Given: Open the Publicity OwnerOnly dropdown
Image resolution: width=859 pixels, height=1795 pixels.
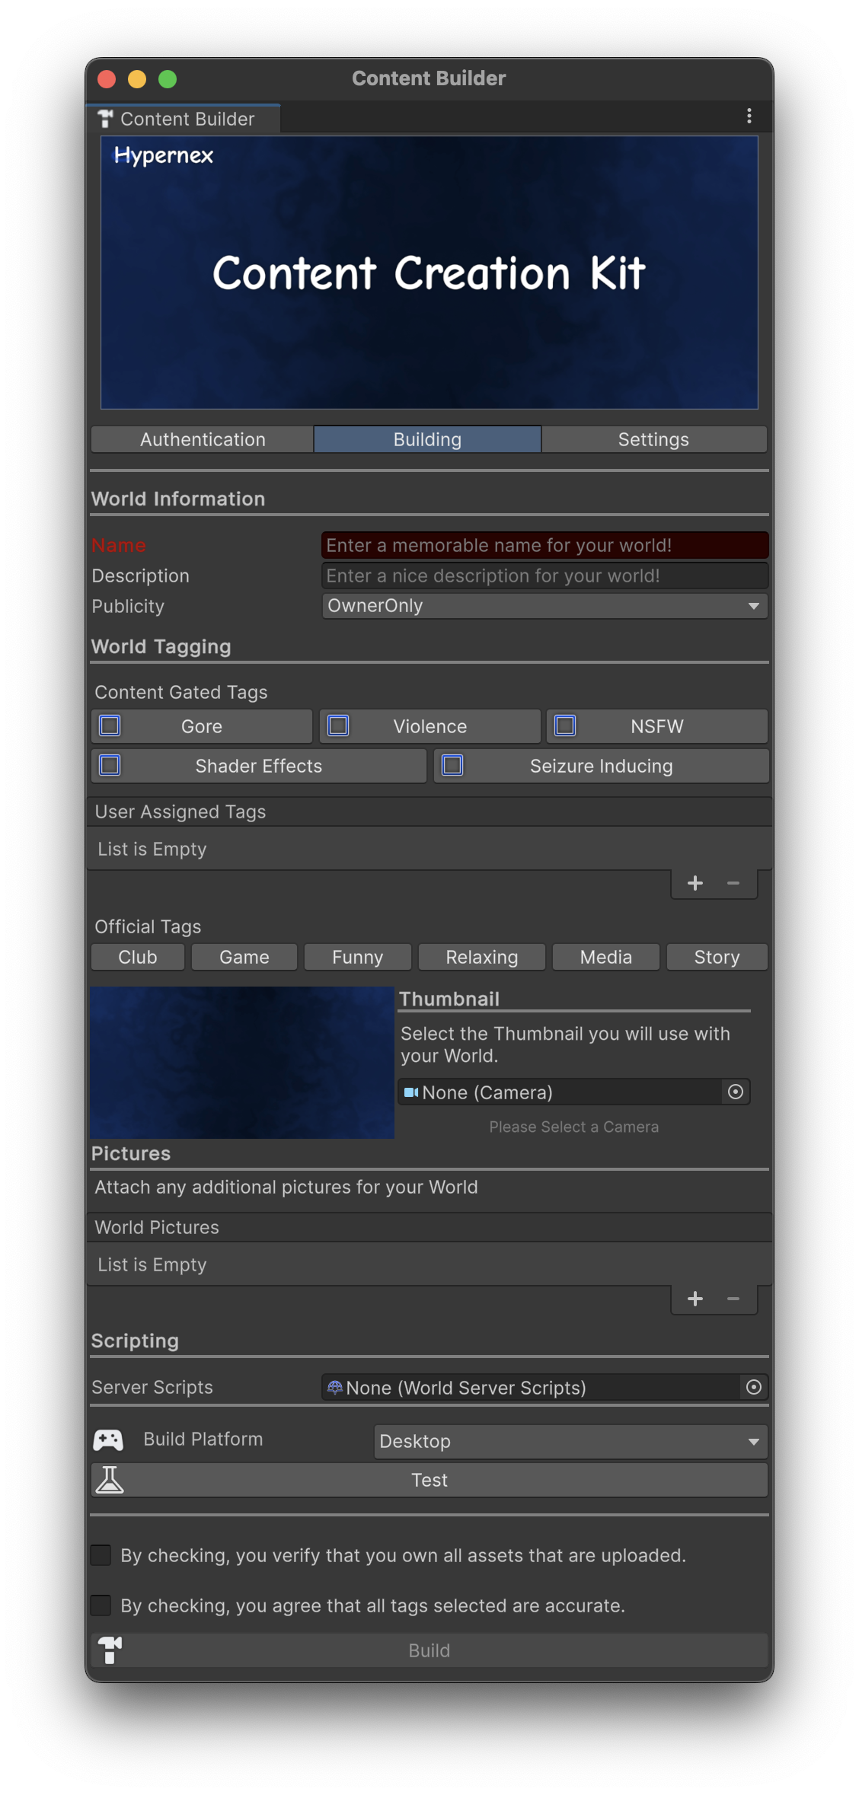Looking at the screenshot, I should [x=544, y=606].
